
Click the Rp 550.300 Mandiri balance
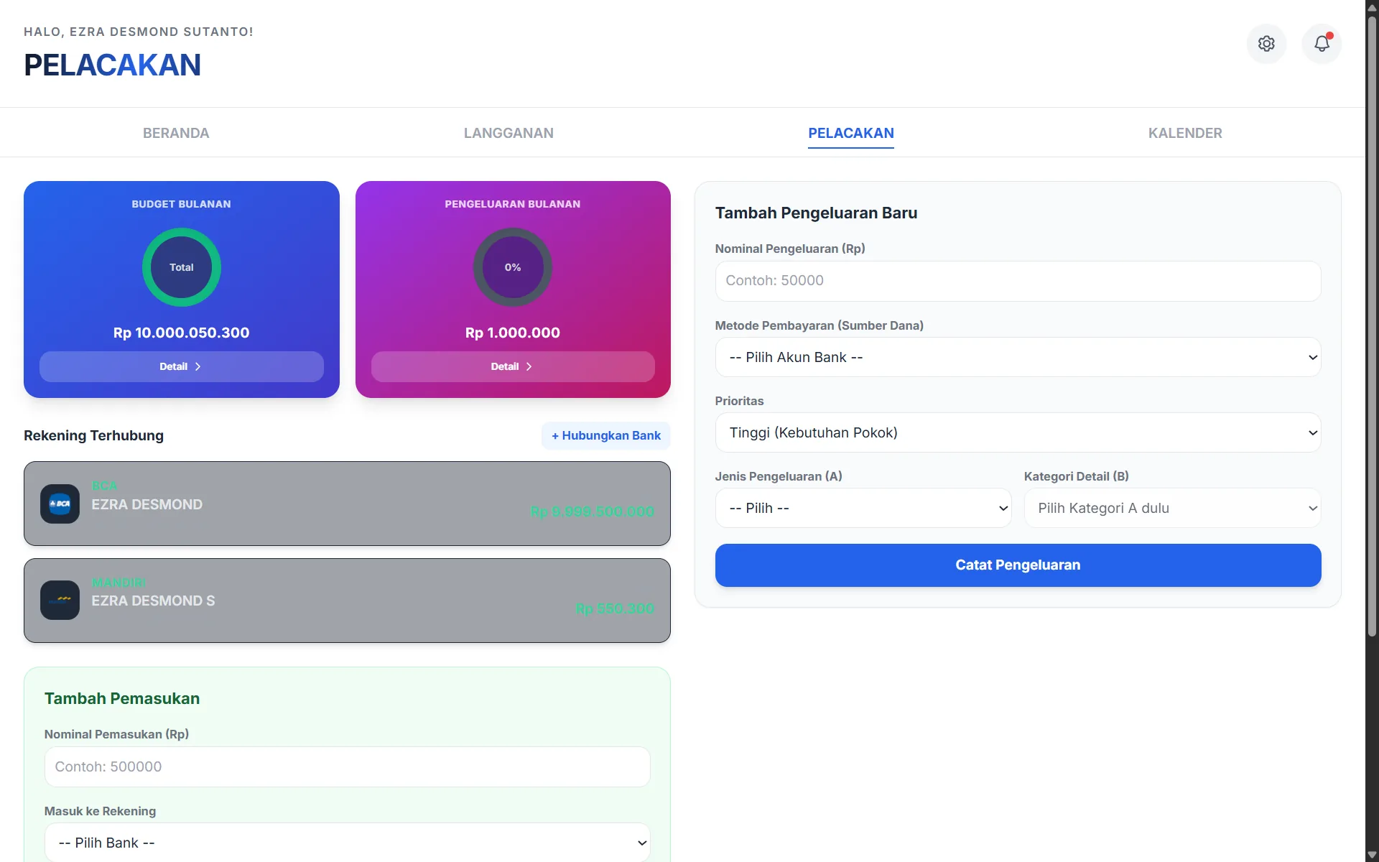pos(615,608)
